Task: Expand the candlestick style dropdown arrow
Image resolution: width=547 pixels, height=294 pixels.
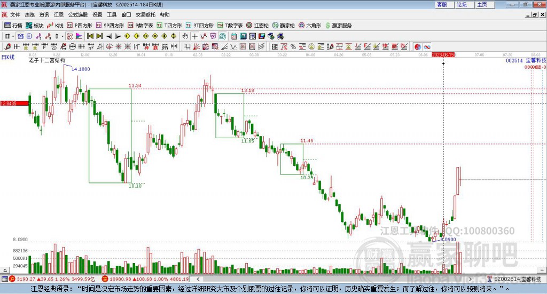Action: click(x=62, y=36)
